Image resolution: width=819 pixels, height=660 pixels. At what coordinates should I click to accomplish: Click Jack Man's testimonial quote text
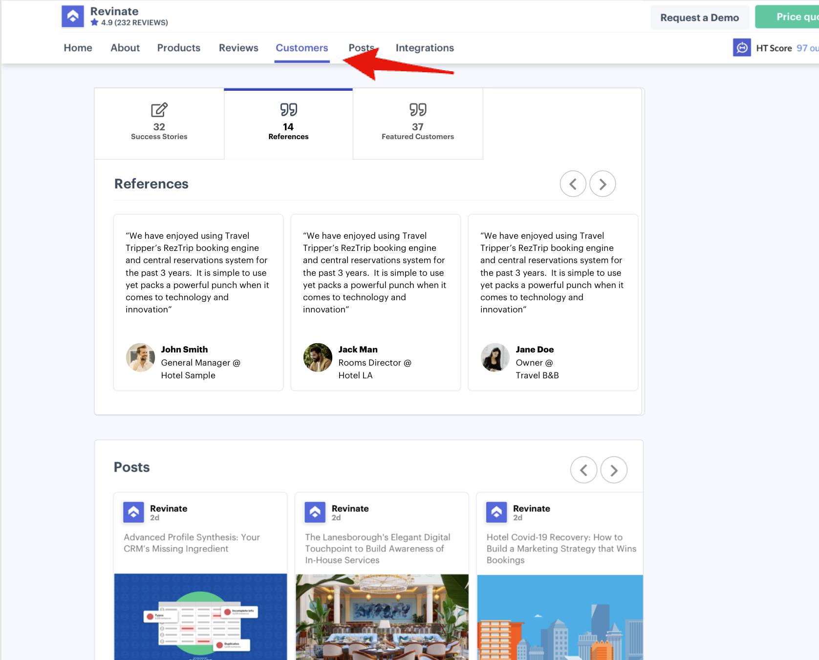(x=375, y=272)
